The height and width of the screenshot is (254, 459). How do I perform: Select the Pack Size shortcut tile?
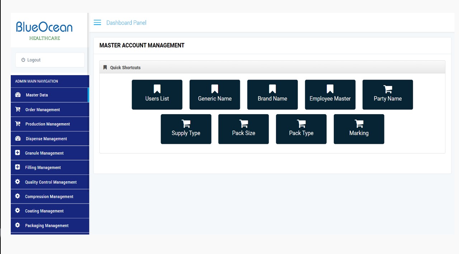point(243,129)
